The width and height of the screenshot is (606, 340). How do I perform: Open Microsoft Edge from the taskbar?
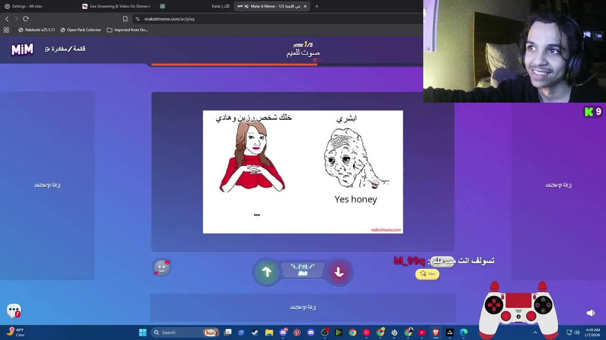click(x=463, y=332)
